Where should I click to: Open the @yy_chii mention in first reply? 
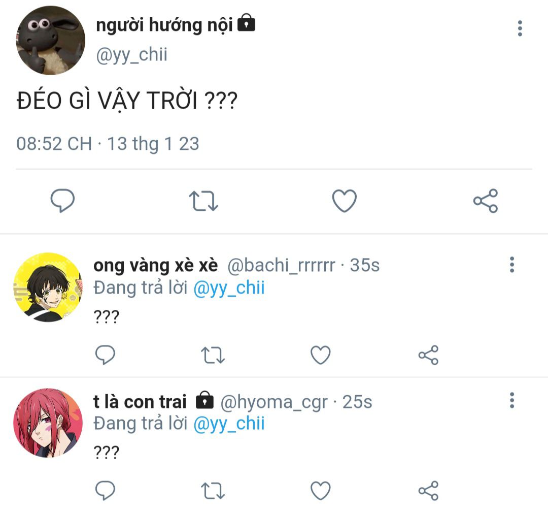click(x=229, y=288)
